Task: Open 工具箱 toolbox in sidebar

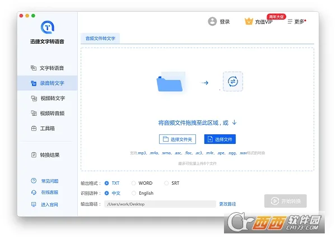Action: 47,128
